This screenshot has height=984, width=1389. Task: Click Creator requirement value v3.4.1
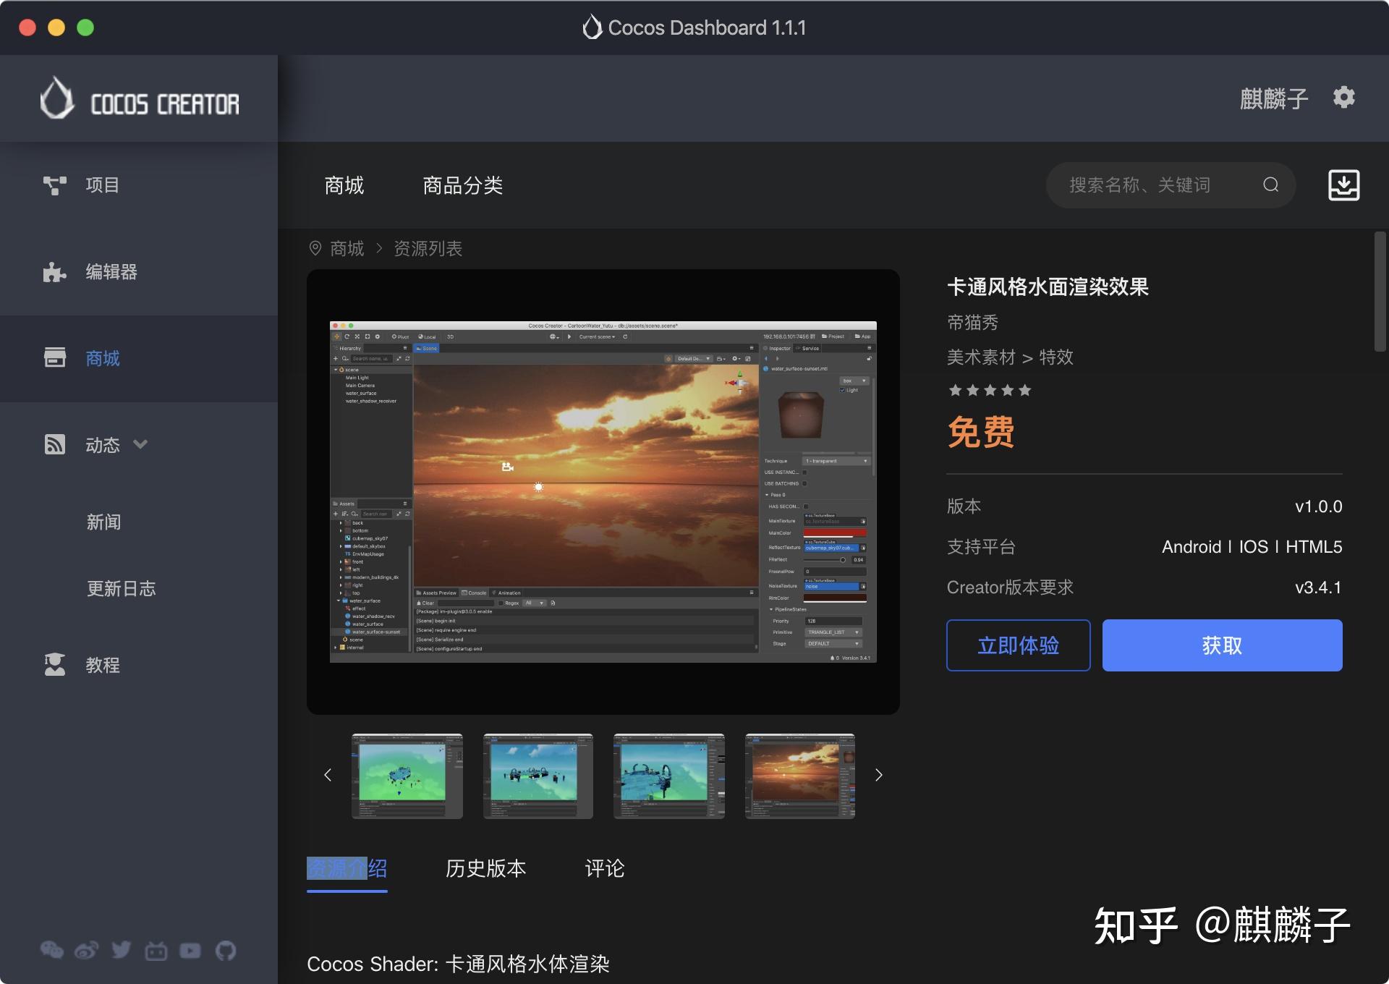(x=1318, y=588)
